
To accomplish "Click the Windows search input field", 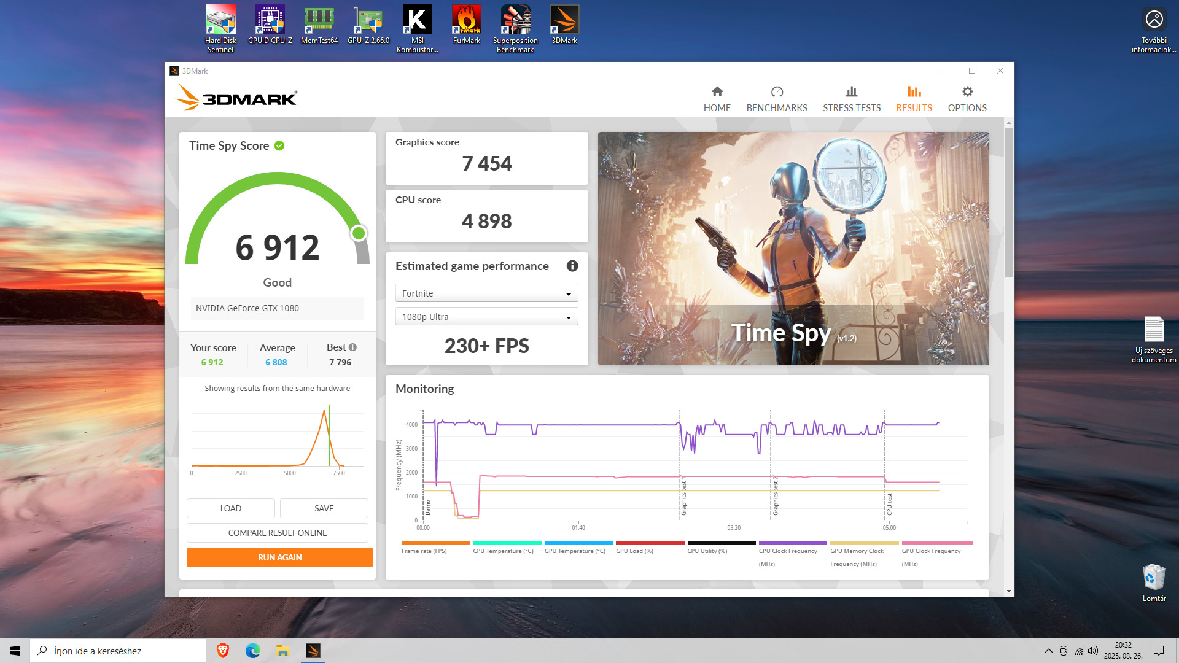I will (123, 651).
